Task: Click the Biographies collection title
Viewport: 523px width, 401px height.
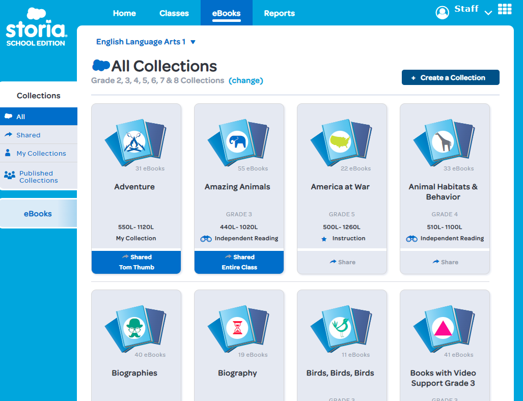Action: coord(134,373)
